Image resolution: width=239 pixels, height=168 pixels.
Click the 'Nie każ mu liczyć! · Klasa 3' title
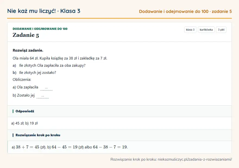[44, 11]
